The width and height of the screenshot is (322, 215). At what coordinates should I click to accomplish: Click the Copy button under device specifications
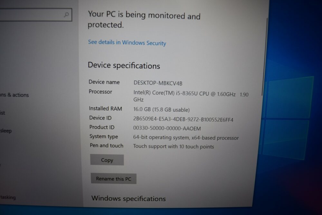point(107,160)
